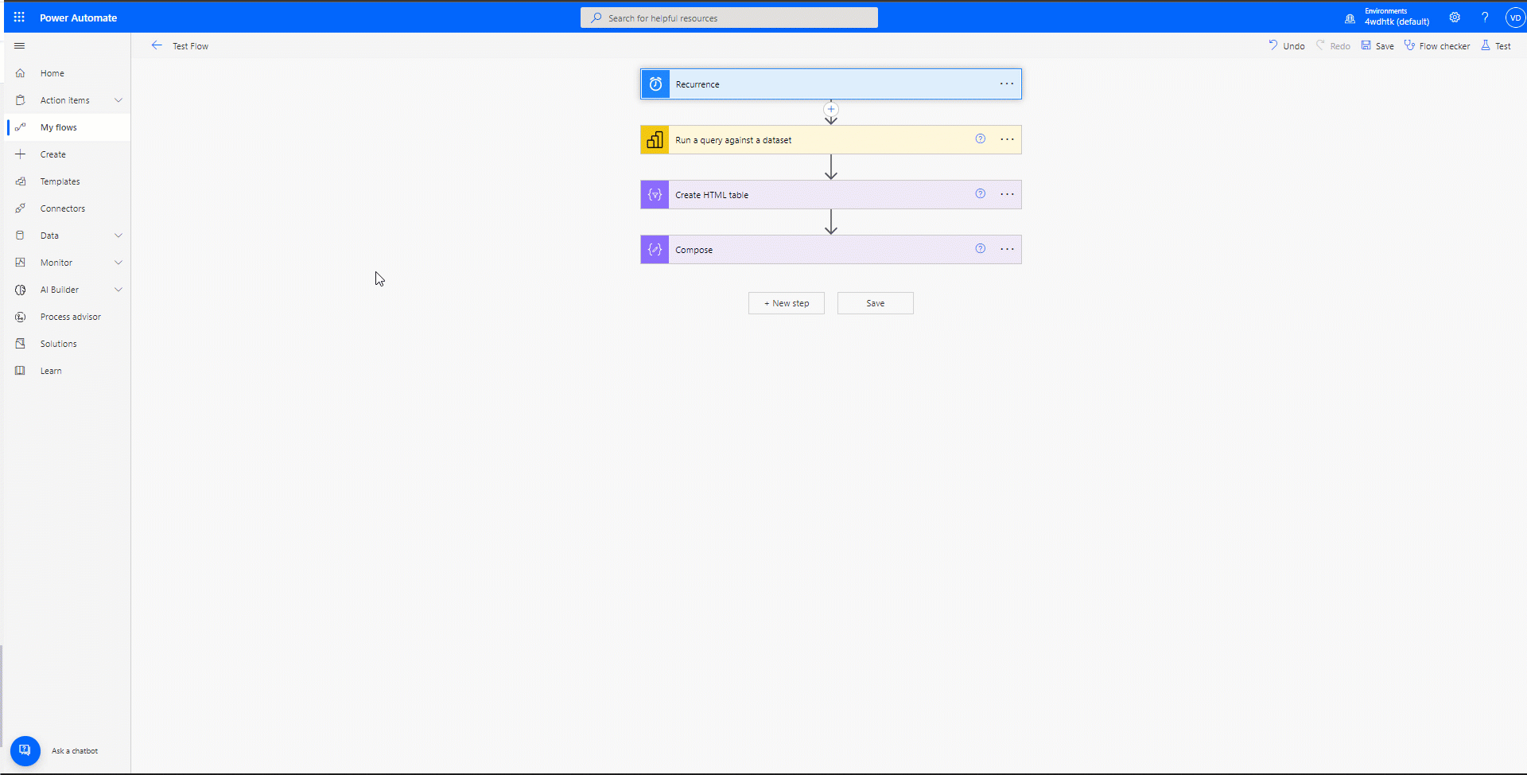Screen dimensions: 1527x775
Task: Click Test in the top toolbar
Action: [1496, 46]
